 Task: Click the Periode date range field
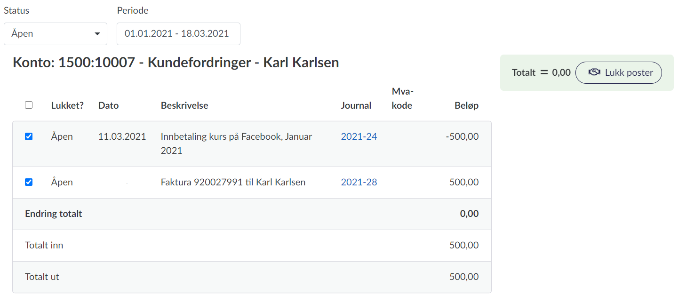pyautogui.click(x=178, y=34)
